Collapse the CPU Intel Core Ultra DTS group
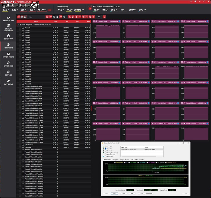 click(x=18, y=25)
